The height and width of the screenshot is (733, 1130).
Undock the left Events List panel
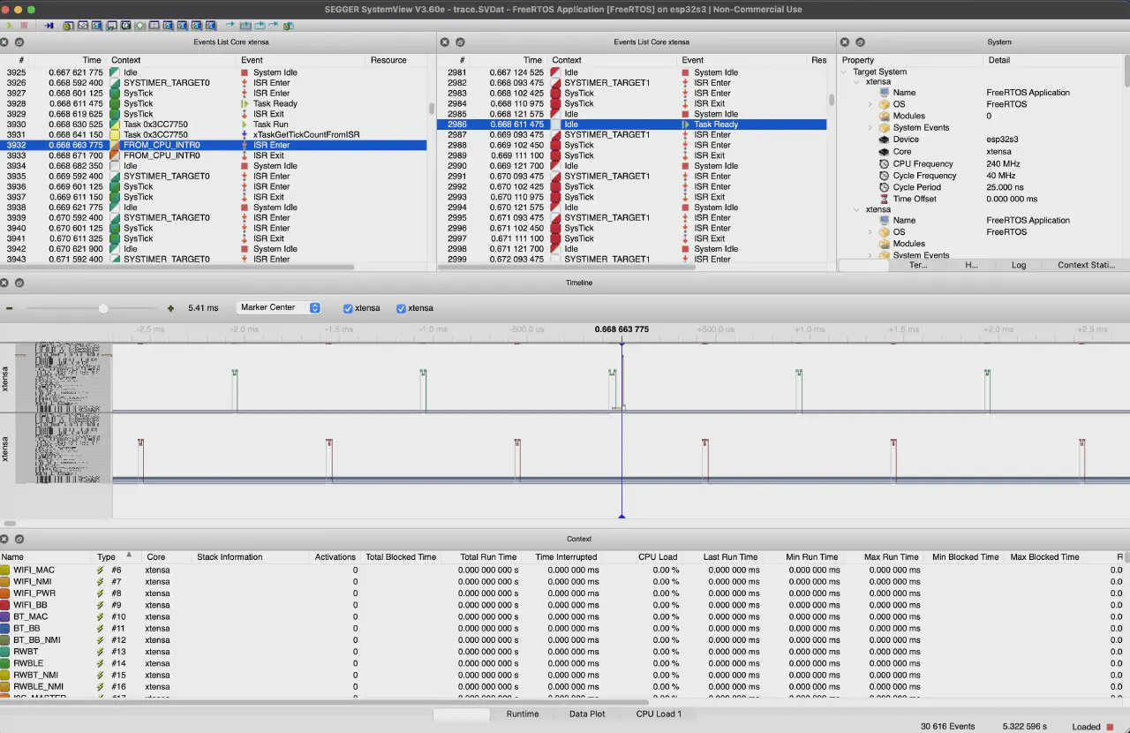(19, 42)
